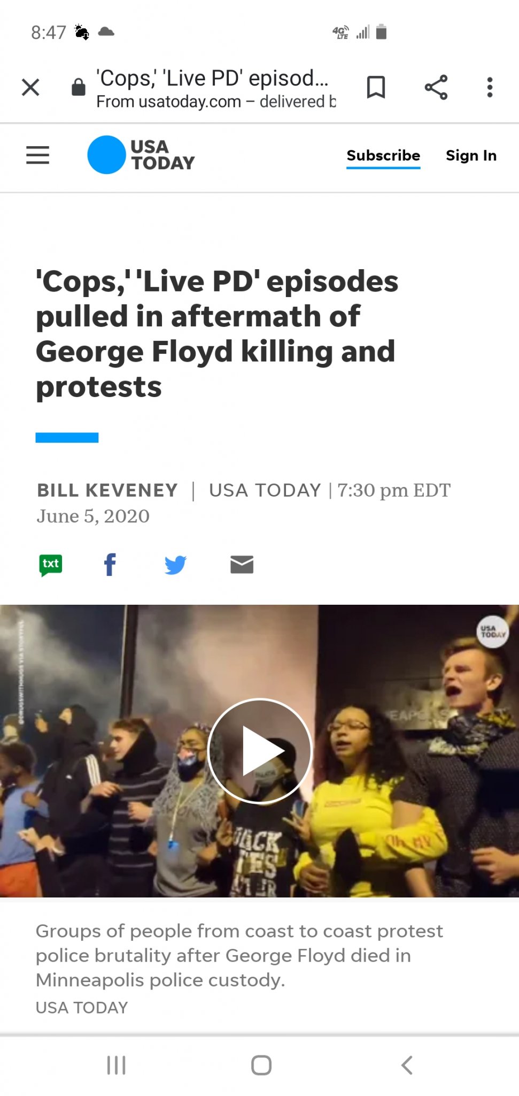
Task: Share article on Facebook
Action: [110, 565]
